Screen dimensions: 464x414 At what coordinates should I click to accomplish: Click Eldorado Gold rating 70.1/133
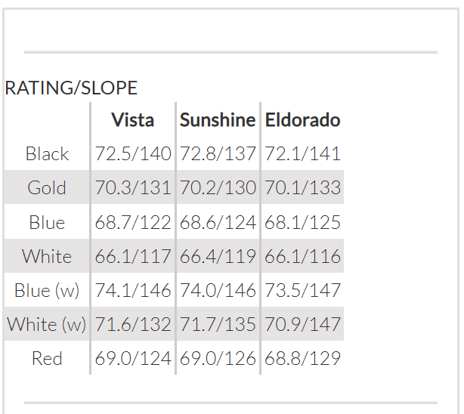point(302,188)
